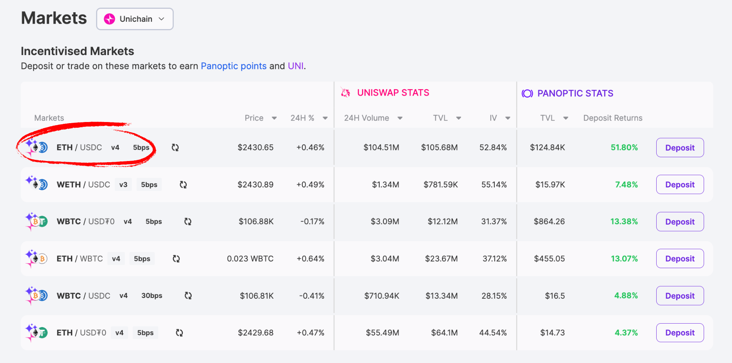
Task: Sort by IV column arrow
Action: coord(508,118)
